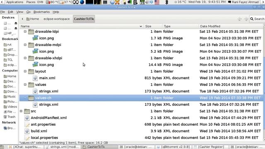Switch to the strings.xml editor taskbar window
Viewport: 265px width, 149px height.
[x=63, y=147]
